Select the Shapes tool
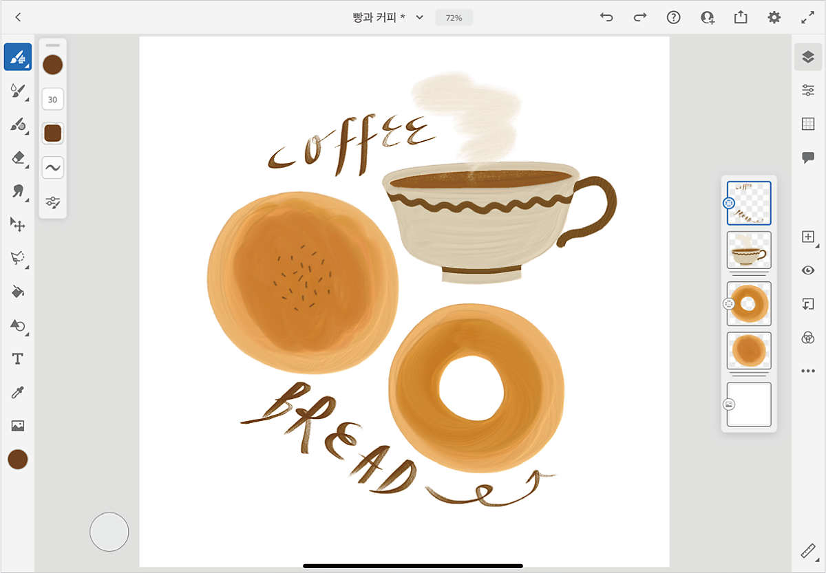 click(x=18, y=325)
